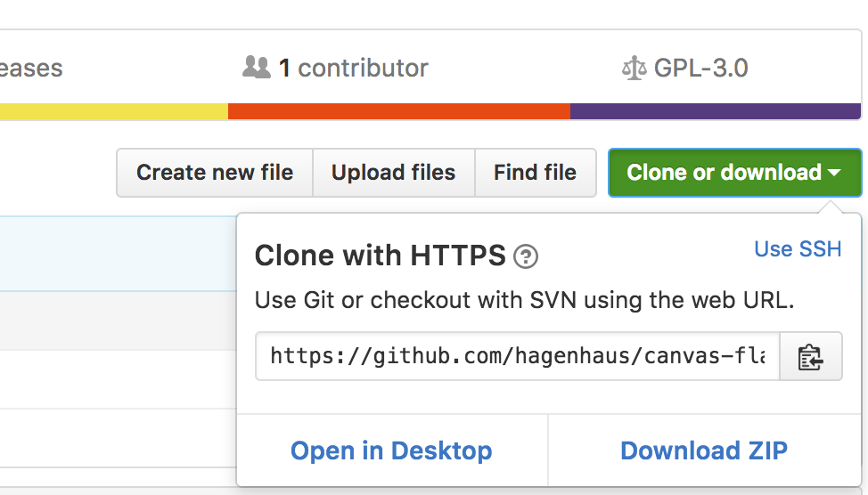Choose Open in Desktop

[391, 450]
